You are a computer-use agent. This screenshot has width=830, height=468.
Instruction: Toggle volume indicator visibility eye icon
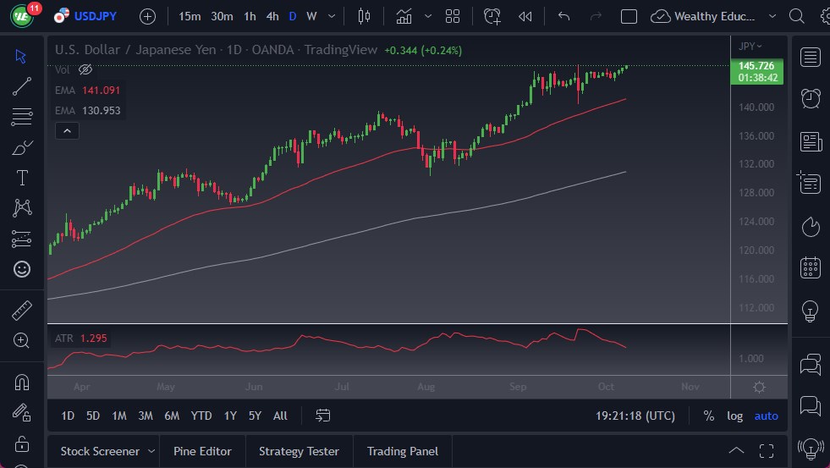(85, 70)
